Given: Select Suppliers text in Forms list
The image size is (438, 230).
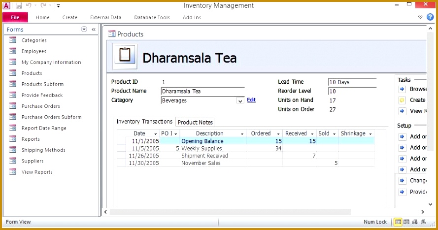Looking at the screenshot, I should [x=33, y=161].
